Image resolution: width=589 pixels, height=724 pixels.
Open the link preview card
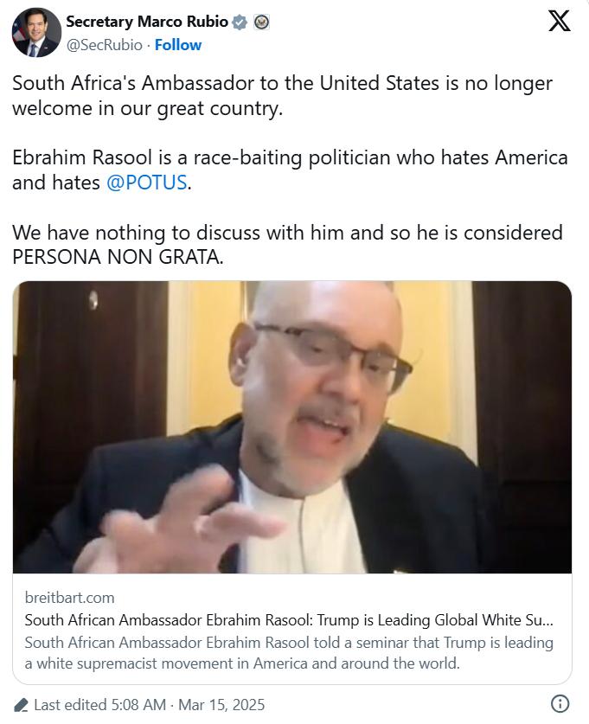point(292,483)
